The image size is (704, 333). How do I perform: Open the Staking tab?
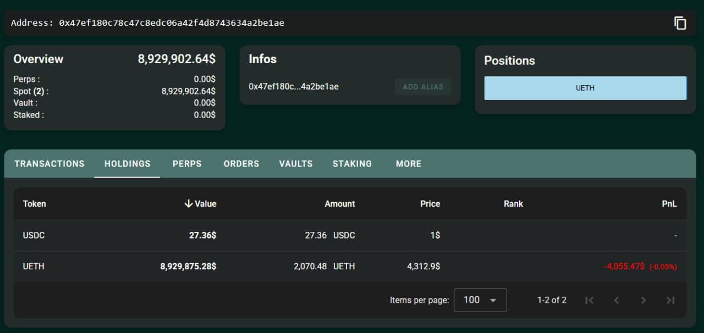click(352, 164)
